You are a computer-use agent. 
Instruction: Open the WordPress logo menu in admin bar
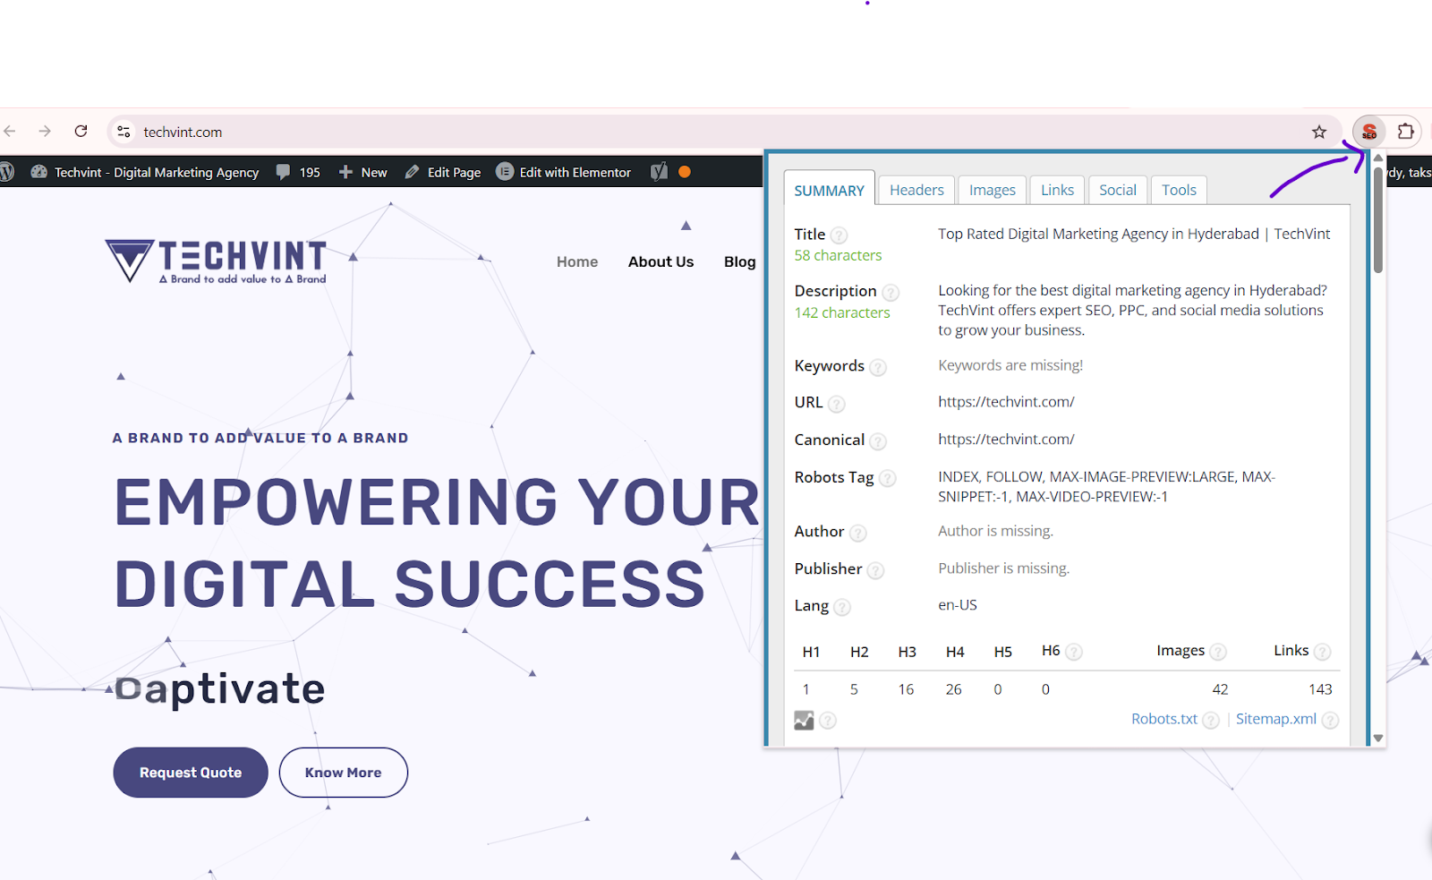(7, 172)
